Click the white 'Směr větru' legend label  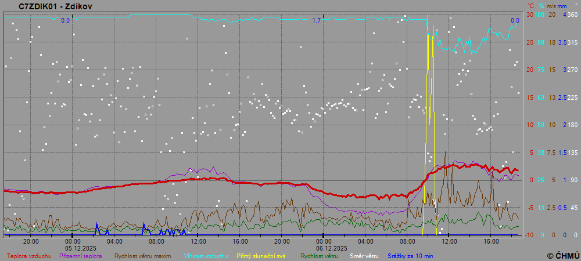pyautogui.click(x=364, y=255)
